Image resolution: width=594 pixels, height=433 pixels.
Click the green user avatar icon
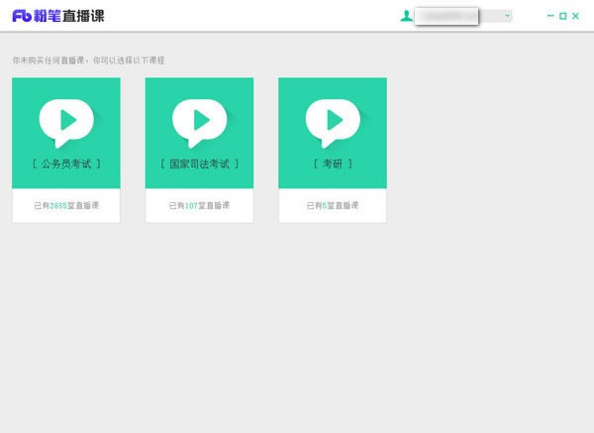pos(406,16)
